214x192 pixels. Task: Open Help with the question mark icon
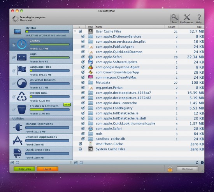199,17
